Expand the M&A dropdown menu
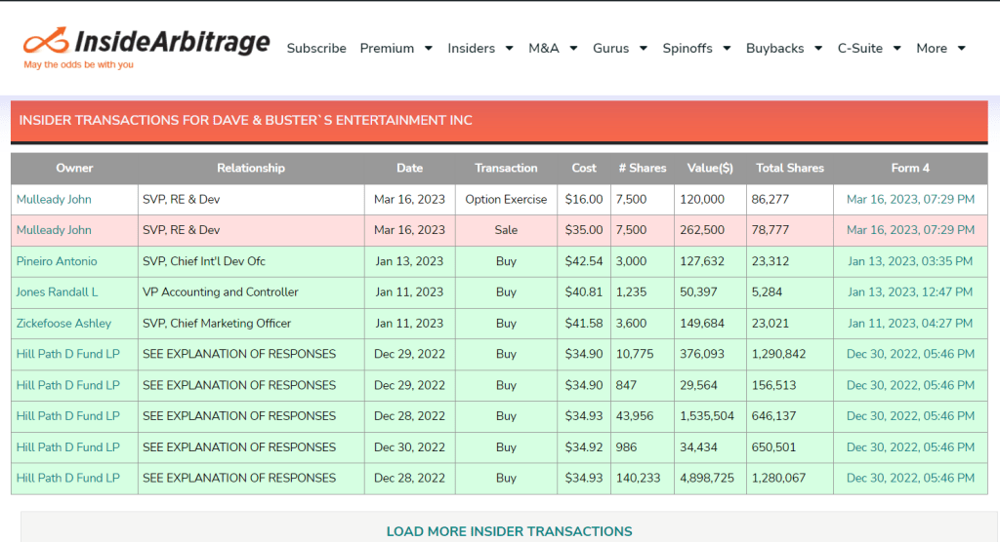The height and width of the screenshot is (542, 1000). (553, 48)
